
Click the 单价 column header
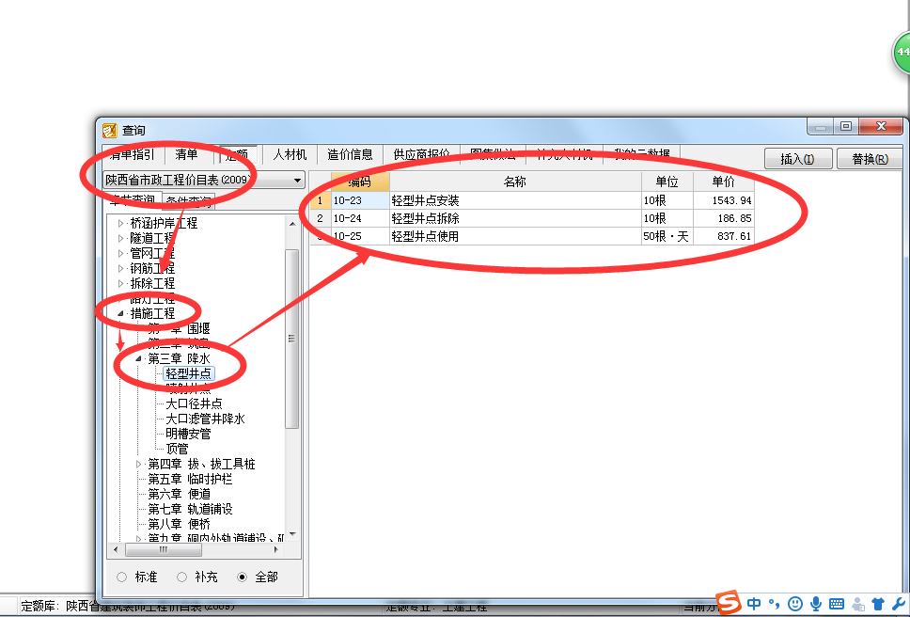724,182
